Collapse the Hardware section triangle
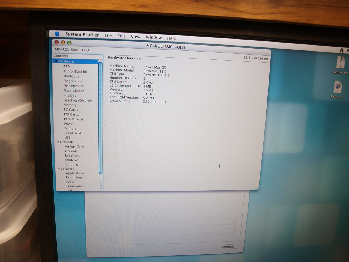 [x=56, y=61]
